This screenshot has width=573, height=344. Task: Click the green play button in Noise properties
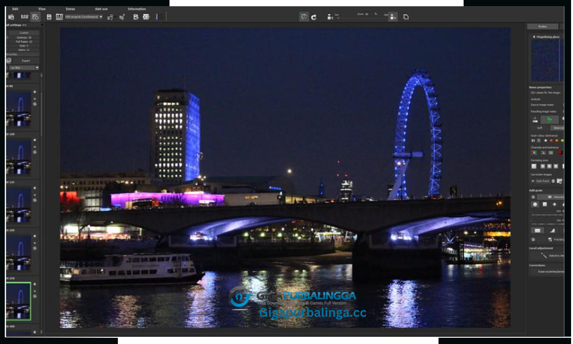point(550,119)
